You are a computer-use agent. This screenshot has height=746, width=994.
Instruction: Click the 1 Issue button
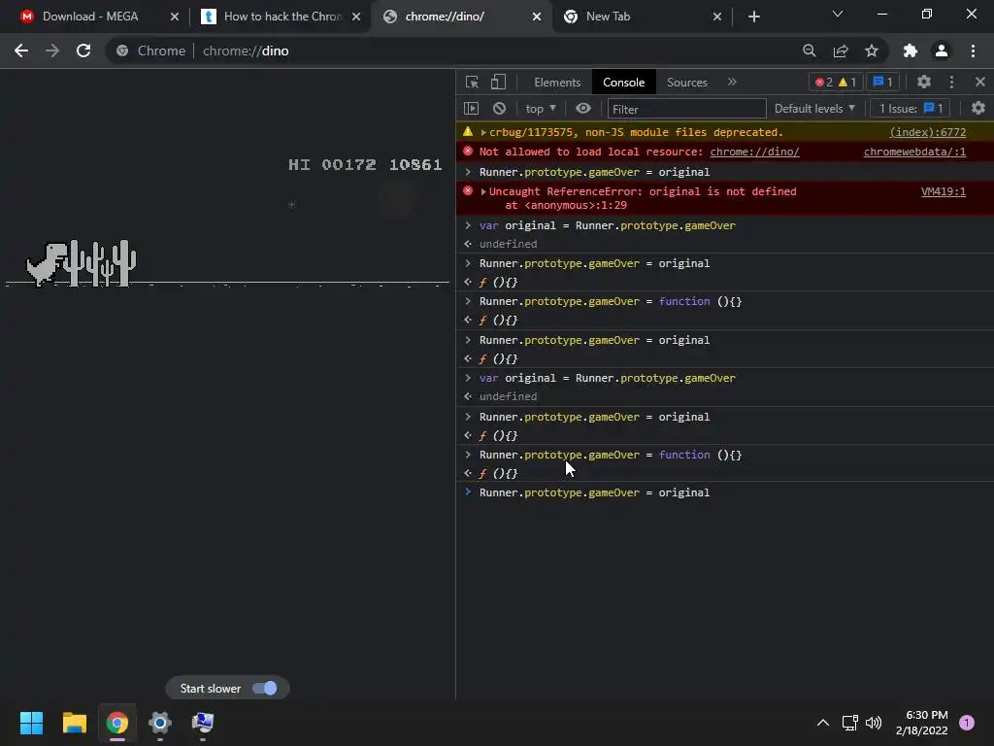pyautogui.click(x=911, y=109)
